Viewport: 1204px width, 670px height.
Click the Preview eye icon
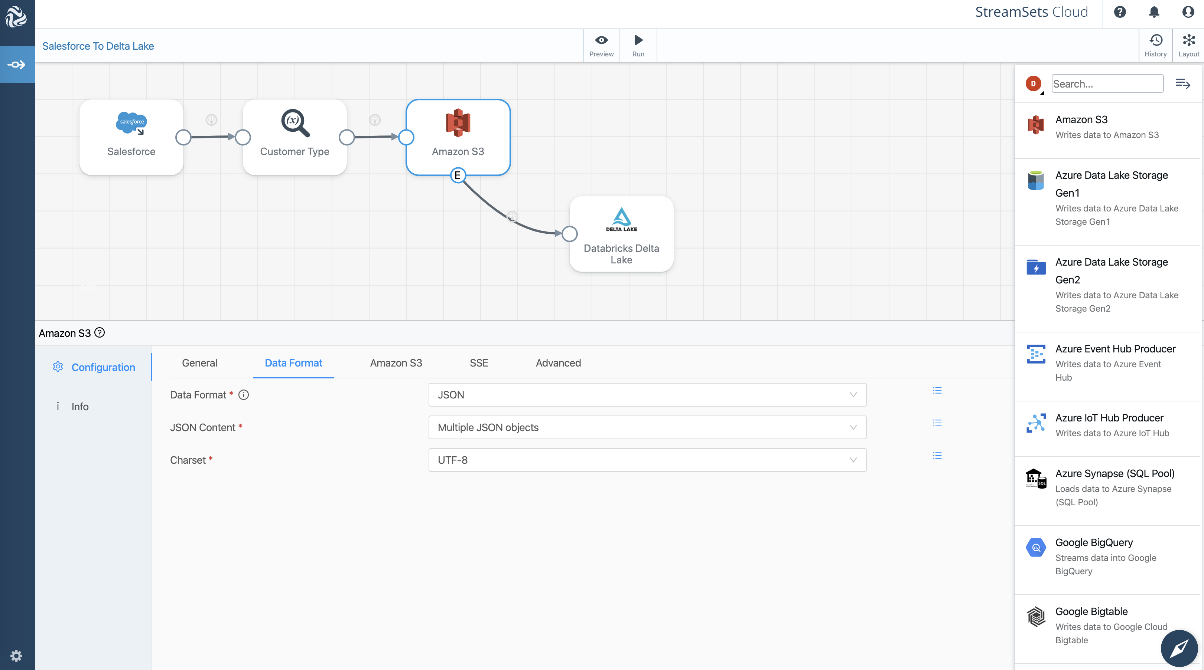click(601, 40)
